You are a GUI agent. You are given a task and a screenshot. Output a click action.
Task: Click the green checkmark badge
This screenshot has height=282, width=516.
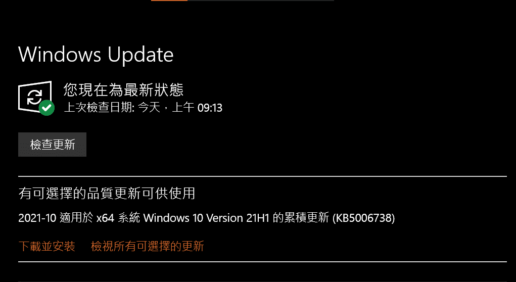46,107
